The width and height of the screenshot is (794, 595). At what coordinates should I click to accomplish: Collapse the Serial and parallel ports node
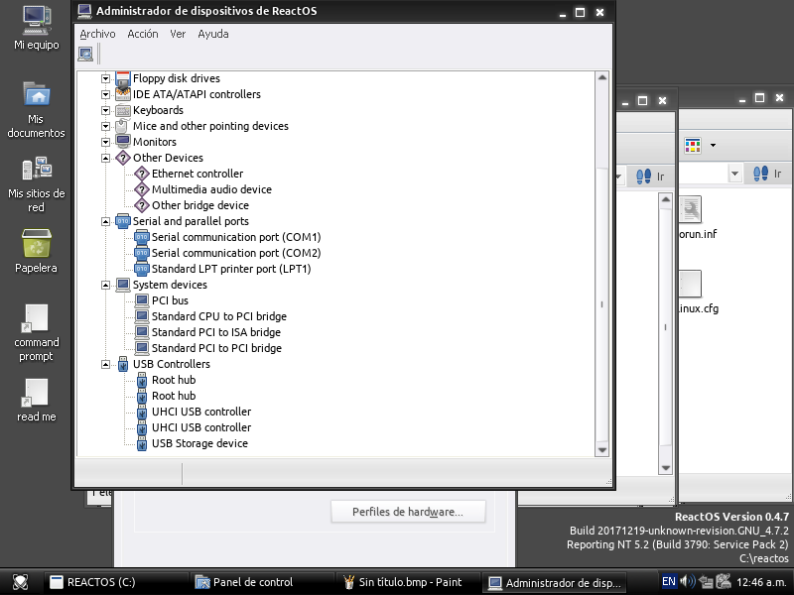point(105,221)
